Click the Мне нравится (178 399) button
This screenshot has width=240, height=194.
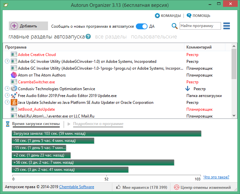point(142,187)
